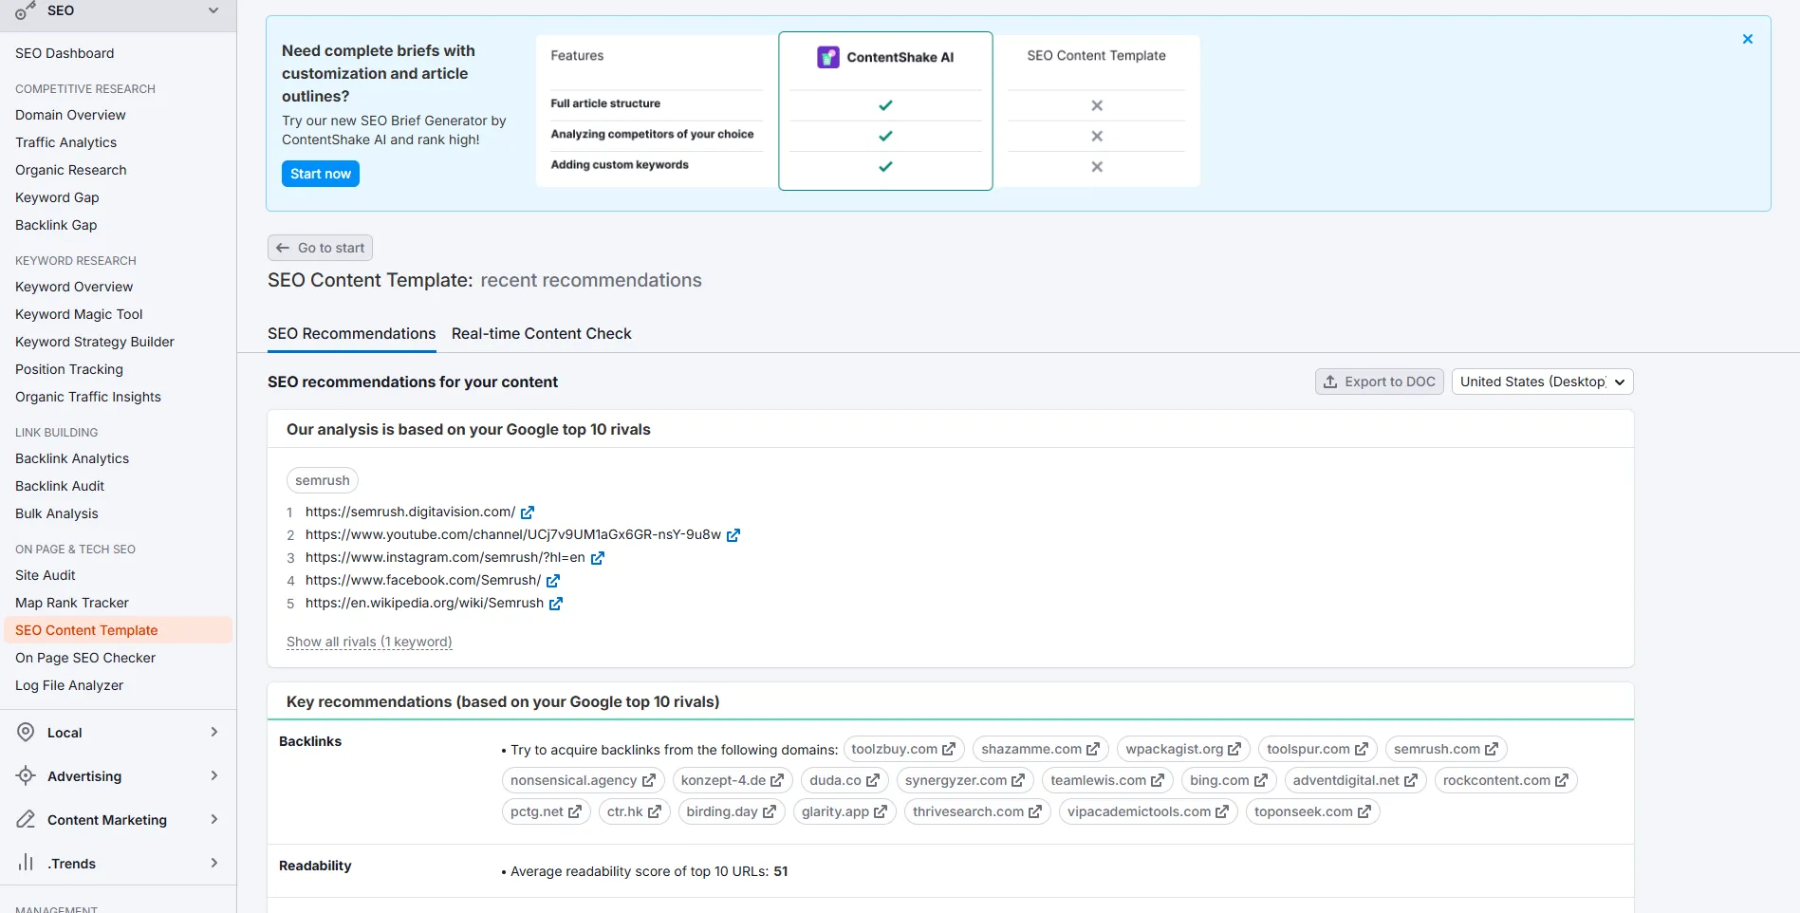Screen dimensions: 1800x913
Task: Click the .Trends bar chart icon
Action: tap(26, 863)
